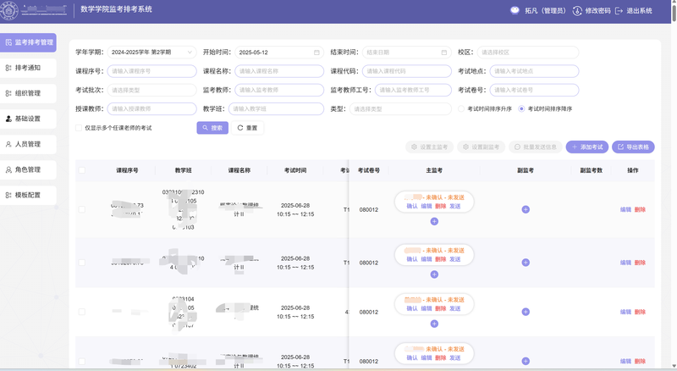The width and height of the screenshot is (677, 371).
Task: Click the 重置 button
Action: (247, 128)
